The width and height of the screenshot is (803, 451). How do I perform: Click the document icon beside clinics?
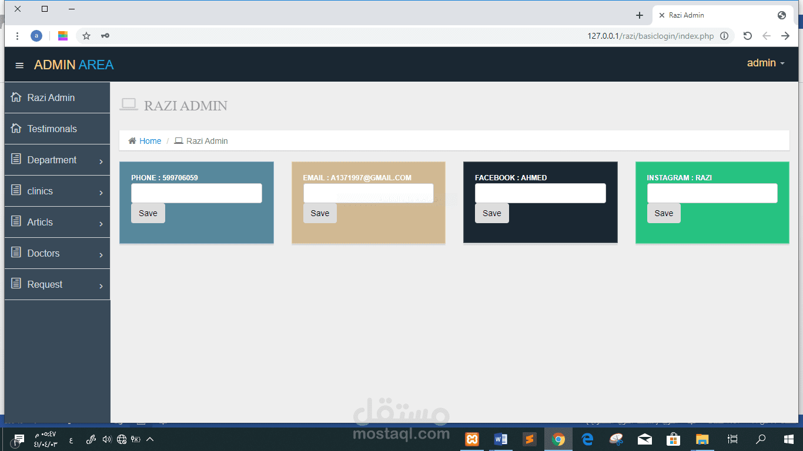click(x=16, y=190)
